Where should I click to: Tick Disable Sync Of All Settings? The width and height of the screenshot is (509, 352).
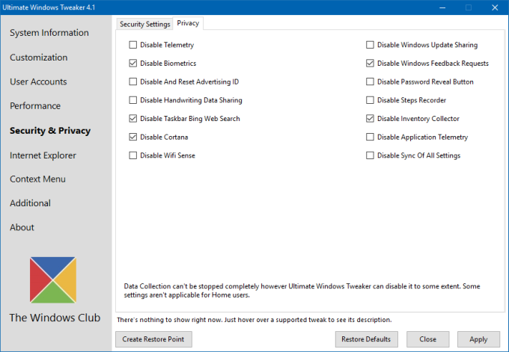click(370, 155)
